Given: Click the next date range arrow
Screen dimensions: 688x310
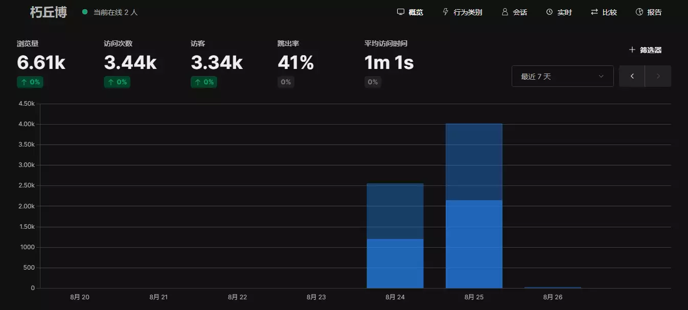Looking at the screenshot, I should point(658,76).
